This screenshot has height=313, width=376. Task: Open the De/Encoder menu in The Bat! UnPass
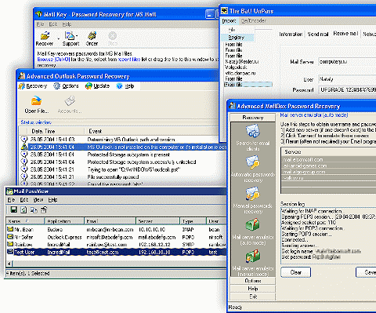(x=254, y=21)
